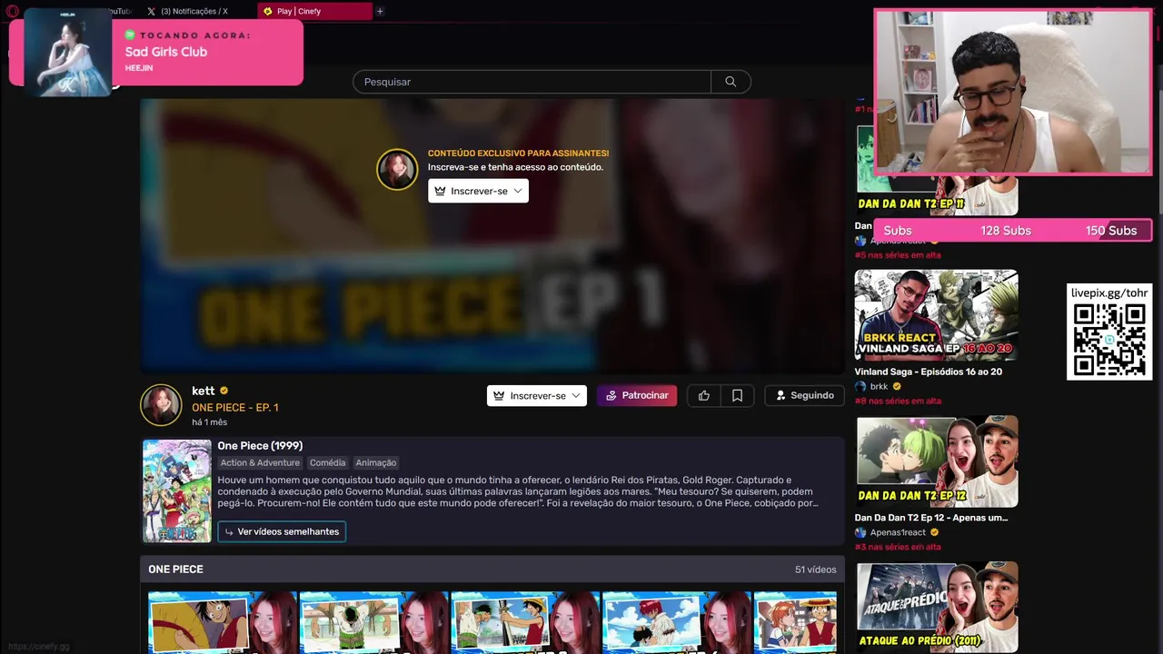The width and height of the screenshot is (1163, 654).
Task: Click the One Piece synopsis paragraph
Action: tap(518, 491)
